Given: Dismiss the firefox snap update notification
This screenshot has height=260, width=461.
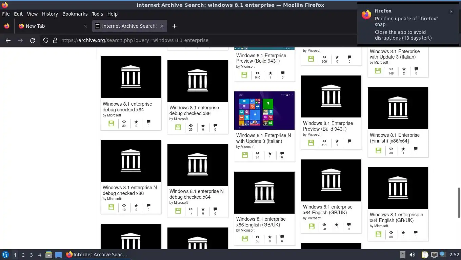Looking at the screenshot, I should 451,12.
